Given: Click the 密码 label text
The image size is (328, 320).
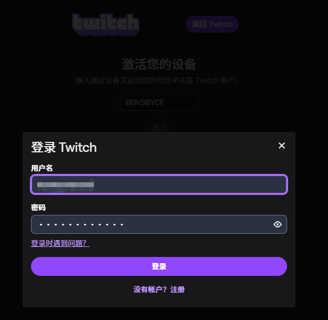Looking at the screenshot, I should 38,208.
